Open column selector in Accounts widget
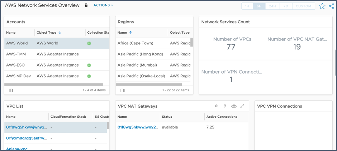The width and height of the screenshot is (337, 151). point(11,91)
